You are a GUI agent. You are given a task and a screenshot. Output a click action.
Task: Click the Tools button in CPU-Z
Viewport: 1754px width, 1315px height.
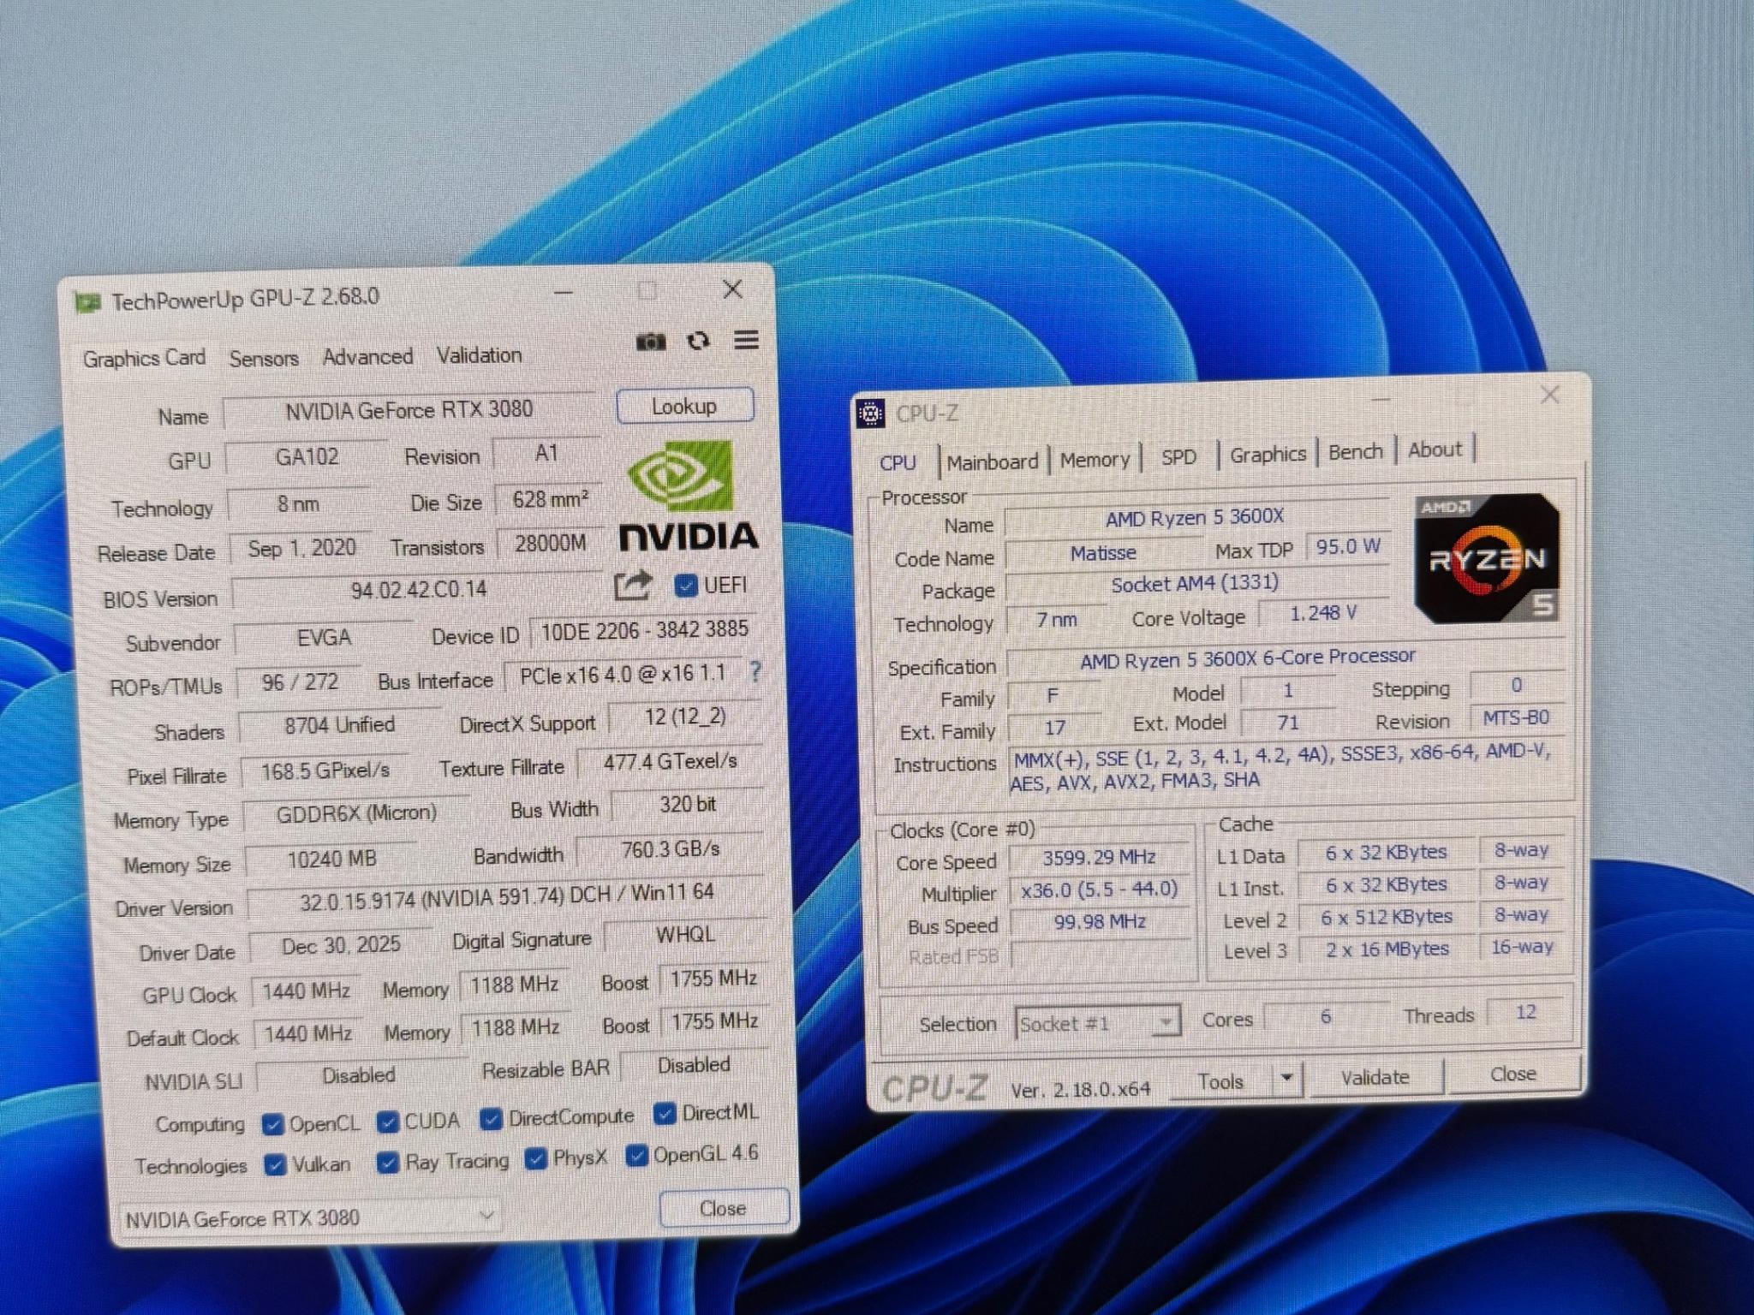coord(1220,1081)
